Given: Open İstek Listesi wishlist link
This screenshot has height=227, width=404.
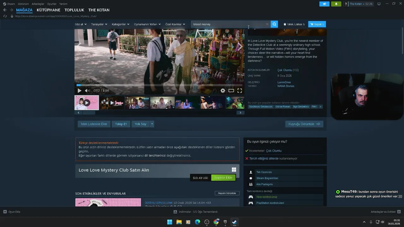Looking at the screenshot, I should 294,24.
